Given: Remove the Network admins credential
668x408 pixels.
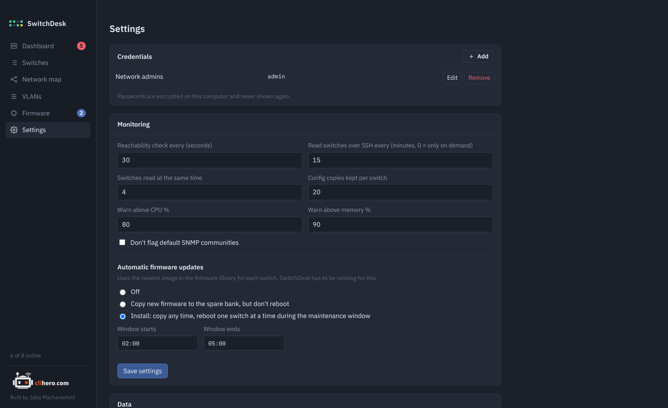Looking at the screenshot, I should pos(479,78).
